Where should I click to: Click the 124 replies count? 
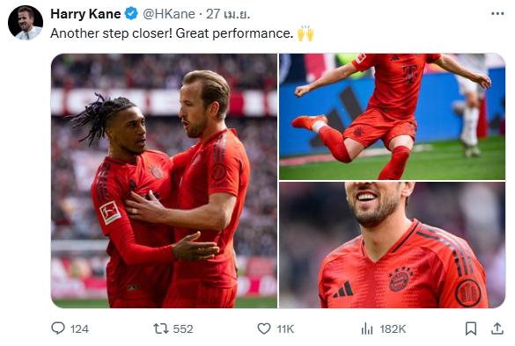click(79, 328)
